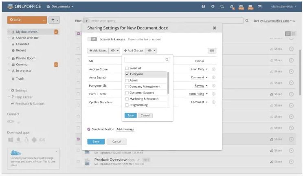Click the search magnifier in top bar
The height and width of the screenshot is (176, 303).
coord(222,7)
